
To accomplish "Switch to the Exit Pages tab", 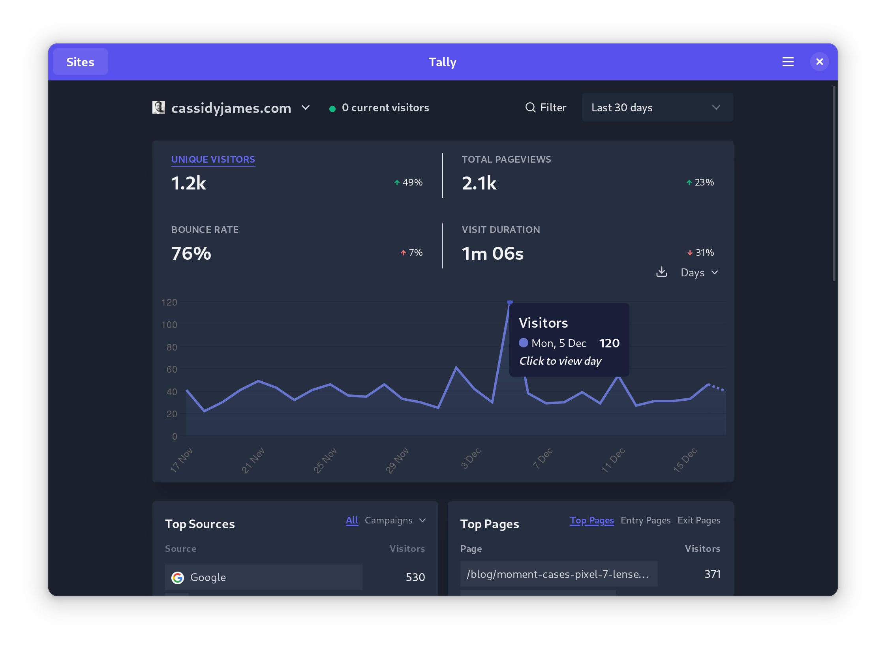I will click(x=698, y=520).
